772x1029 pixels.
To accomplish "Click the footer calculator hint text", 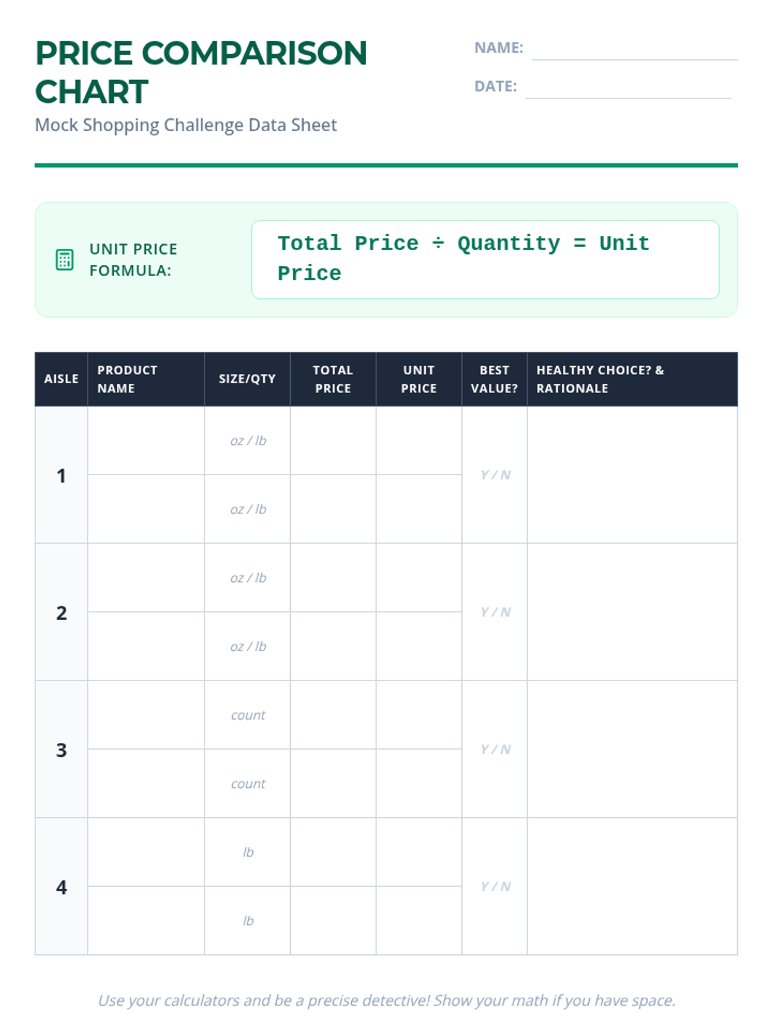I will (386, 1000).
